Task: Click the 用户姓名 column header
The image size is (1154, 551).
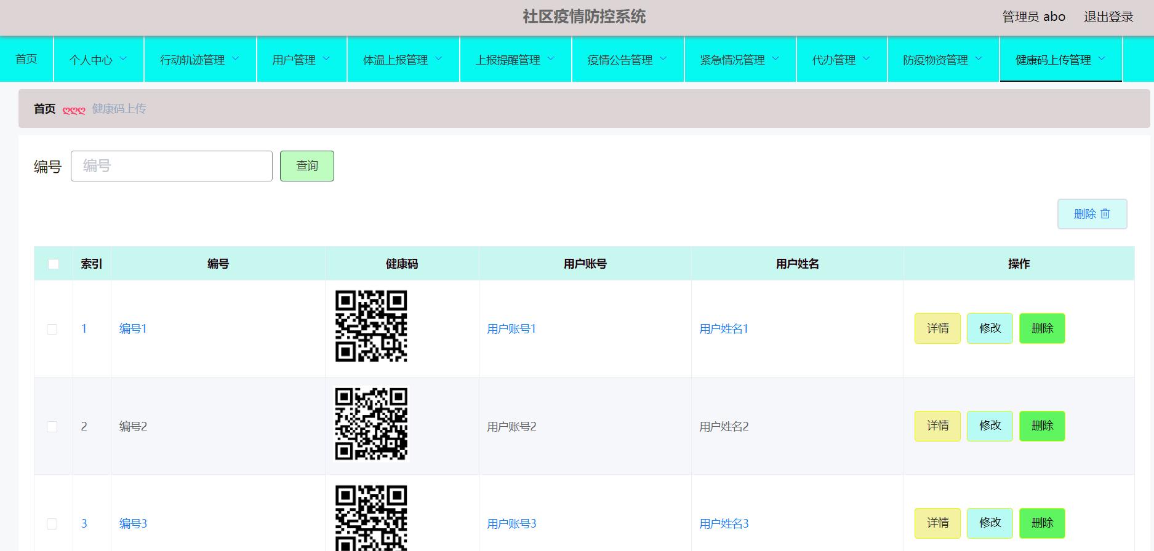Action: pos(798,264)
